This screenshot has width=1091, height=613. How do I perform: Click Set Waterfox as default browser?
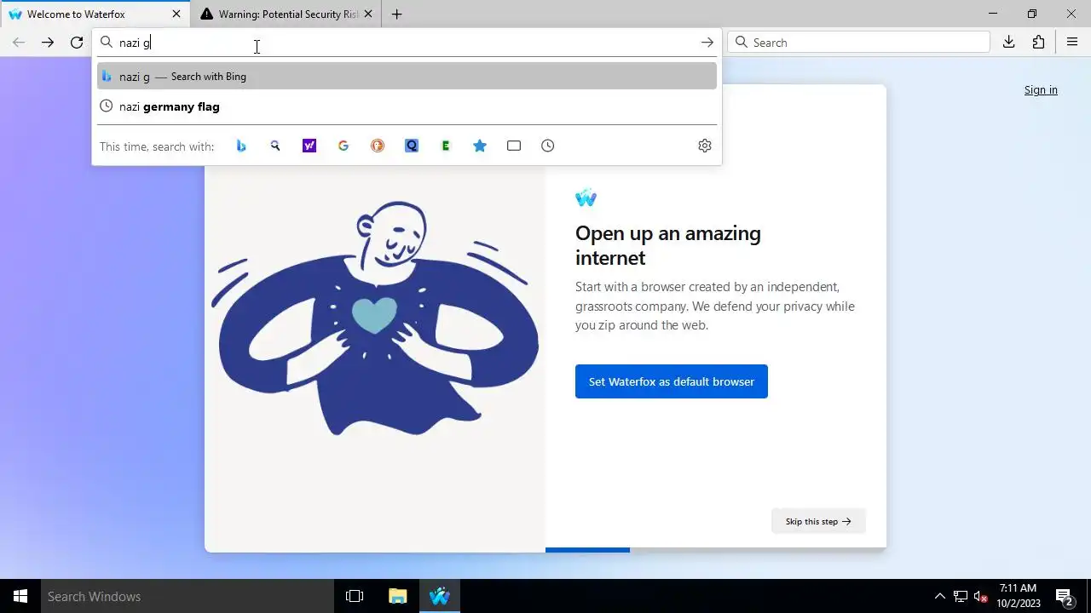click(x=672, y=381)
